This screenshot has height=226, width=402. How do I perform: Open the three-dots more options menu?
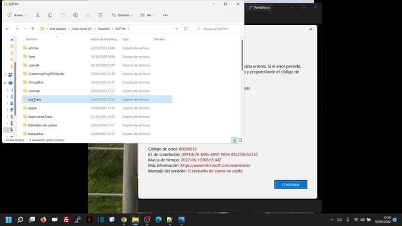(x=166, y=15)
